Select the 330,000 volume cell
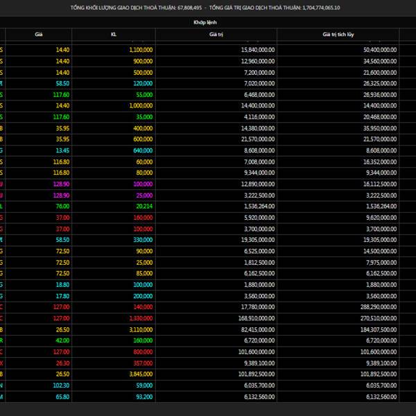 pyautogui.click(x=143, y=240)
